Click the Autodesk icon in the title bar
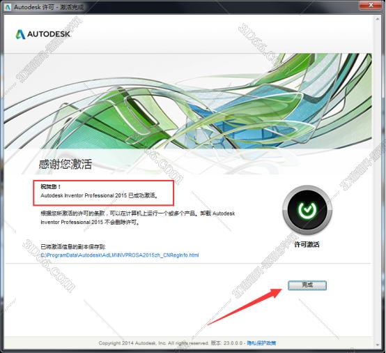Image resolution: width=386 pixels, height=353 pixels. 8,7
